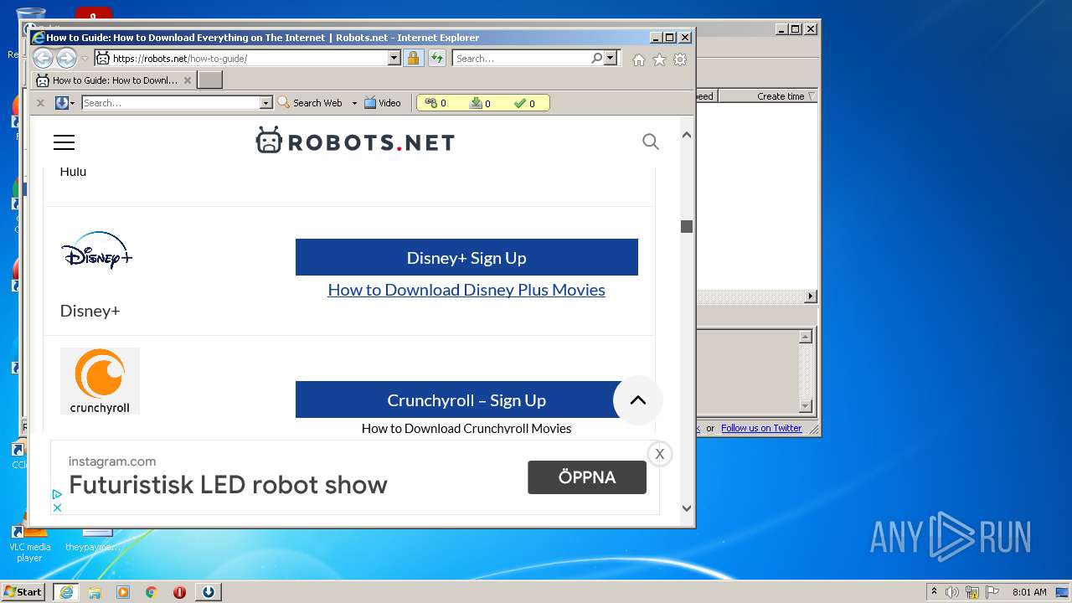The image size is (1072, 603).
Task: Close the download toolbar with its X
Action: (x=40, y=103)
